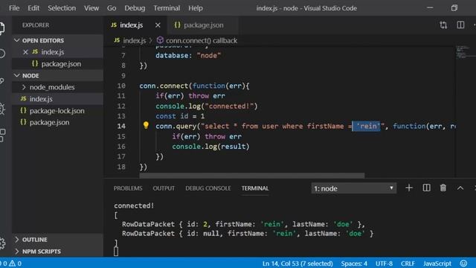Click the breadcrumb conn.connect() callback symbol
The height and width of the screenshot is (268, 476).
click(x=197, y=40)
